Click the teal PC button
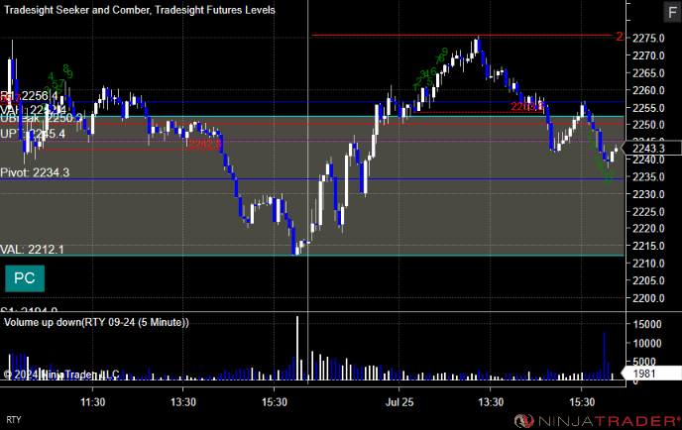This screenshot has width=682, height=430. click(25, 278)
